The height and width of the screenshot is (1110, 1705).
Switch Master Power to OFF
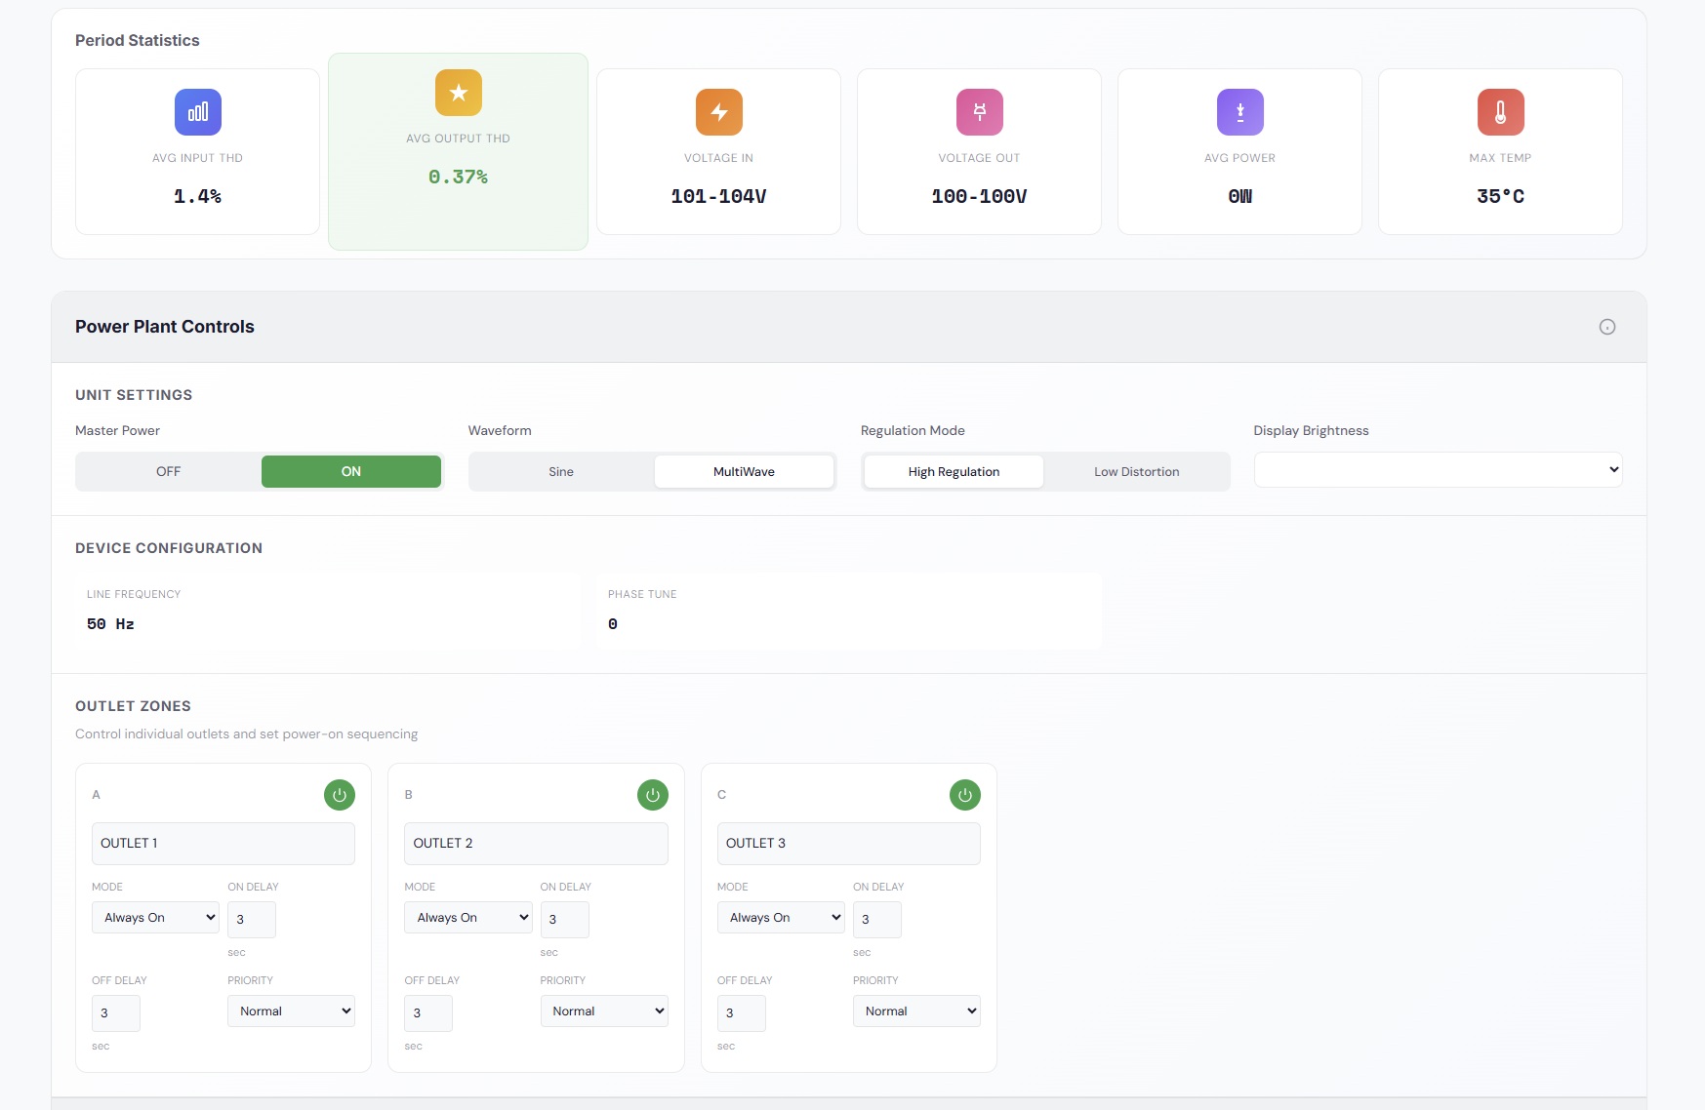pos(168,471)
